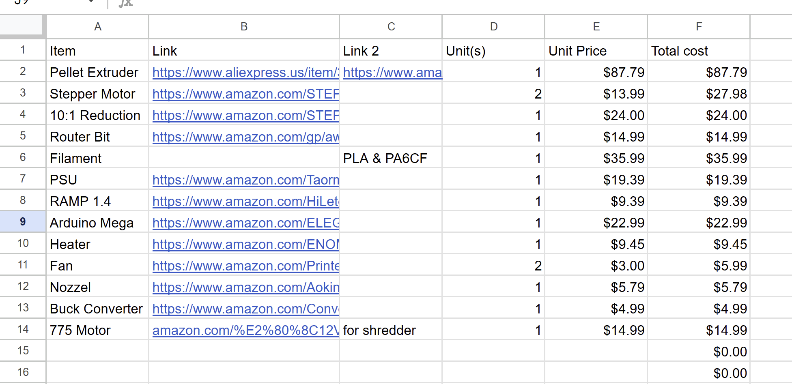Image resolution: width=792 pixels, height=384 pixels.
Task: Open the name box dropdown arrow
Action: (91, 2)
